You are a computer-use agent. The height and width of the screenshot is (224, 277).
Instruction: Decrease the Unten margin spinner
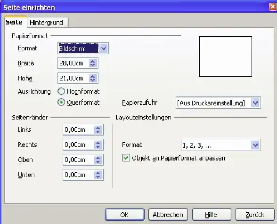(98, 177)
